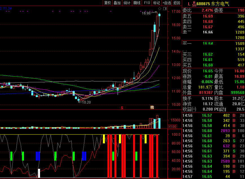Click the 股本 31.2亿 value
Image resolution: width=245 pixels, height=179 pixels.
tap(238, 99)
